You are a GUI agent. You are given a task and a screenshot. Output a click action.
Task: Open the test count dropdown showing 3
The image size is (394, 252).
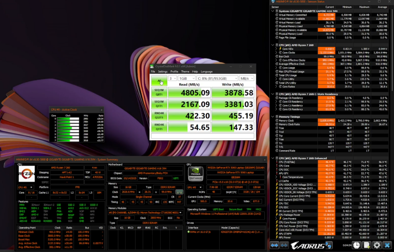[x=172, y=78]
